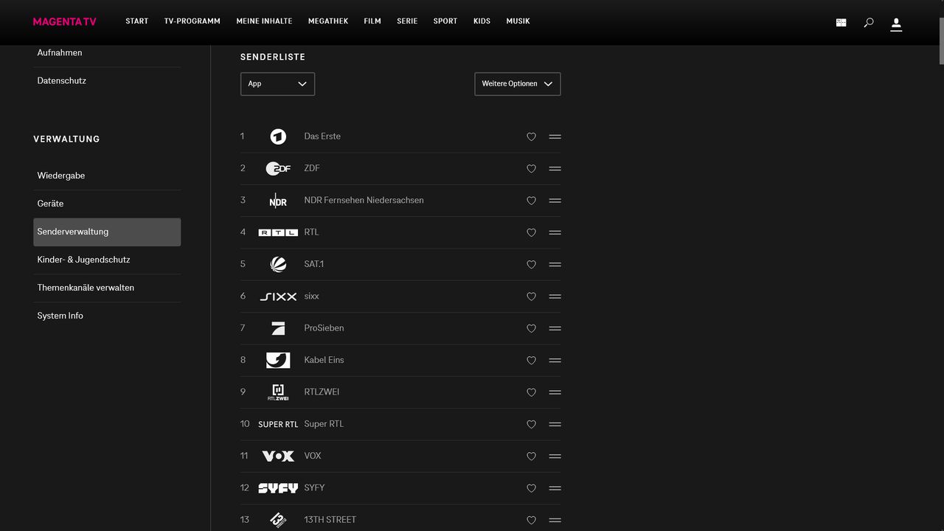Image resolution: width=944 pixels, height=531 pixels.
Task: Click the reorder handle for Kabel Eins
Action: tap(555, 360)
